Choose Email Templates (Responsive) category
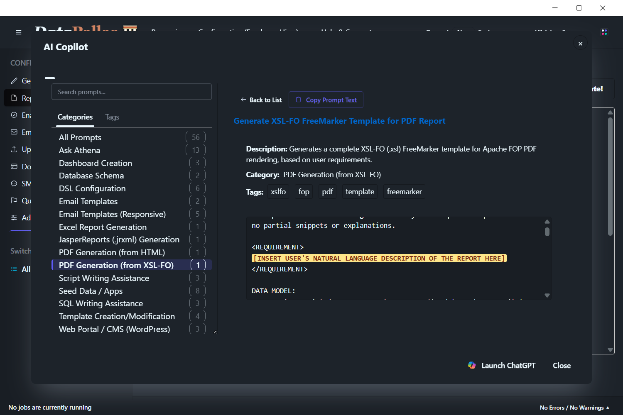This screenshot has width=623, height=415. point(132,214)
